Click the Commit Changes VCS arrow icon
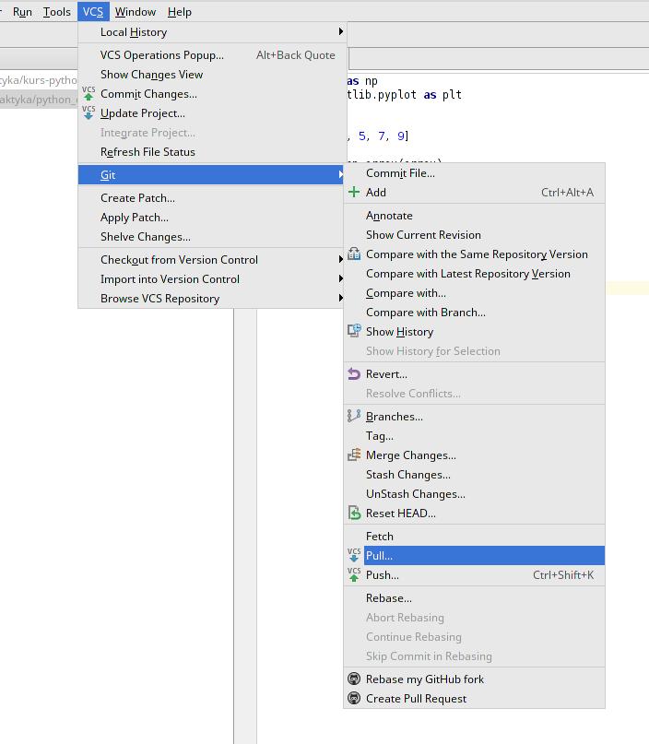The image size is (649, 744). tap(88, 93)
